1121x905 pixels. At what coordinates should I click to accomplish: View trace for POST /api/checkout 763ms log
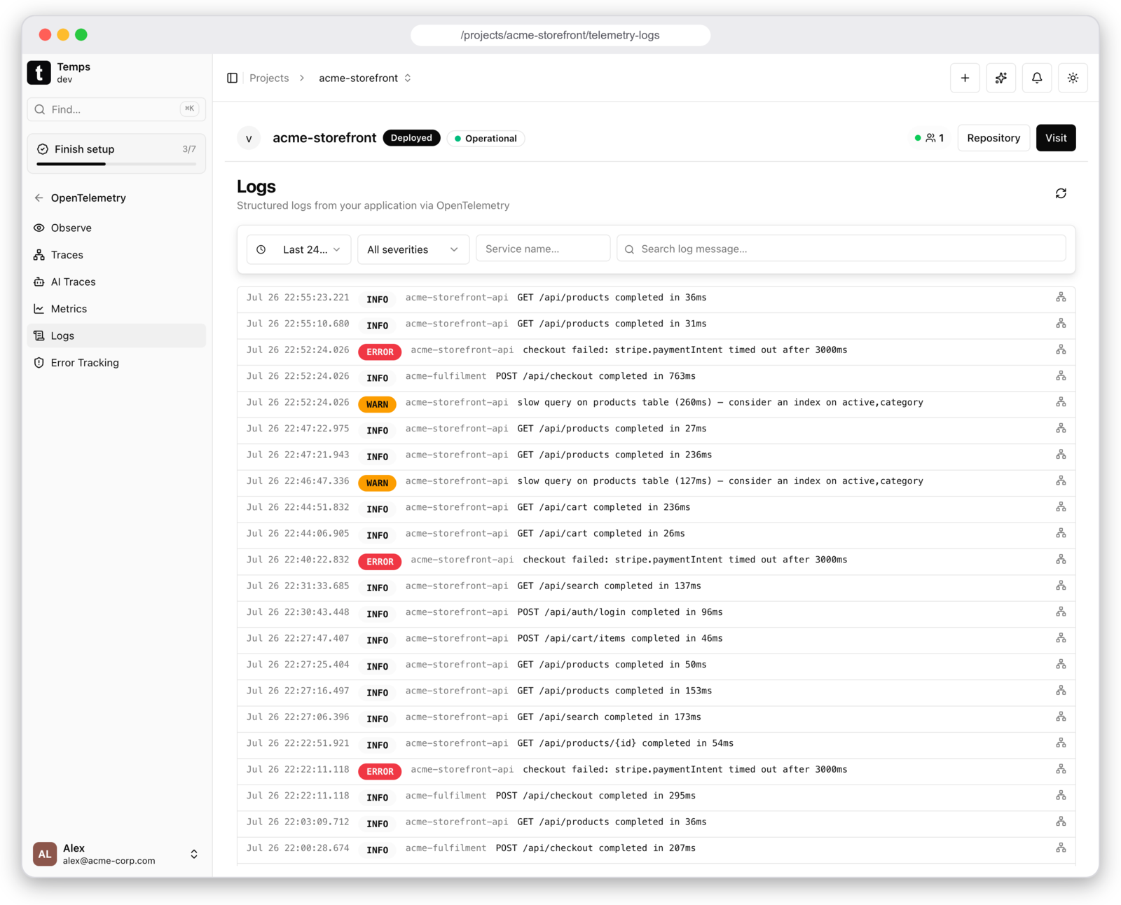click(1061, 376)
